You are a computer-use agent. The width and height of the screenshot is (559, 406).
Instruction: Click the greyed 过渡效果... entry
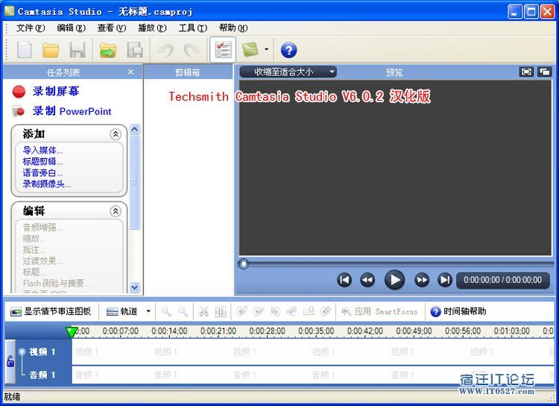42,261
